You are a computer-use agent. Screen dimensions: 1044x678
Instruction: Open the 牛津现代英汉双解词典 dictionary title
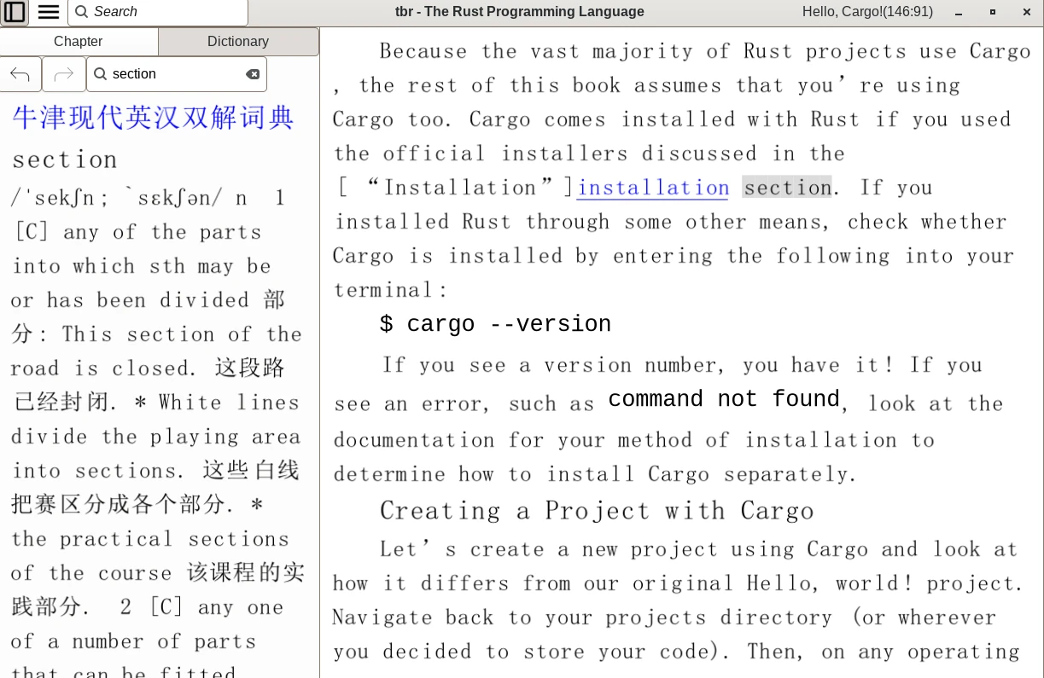154,118
